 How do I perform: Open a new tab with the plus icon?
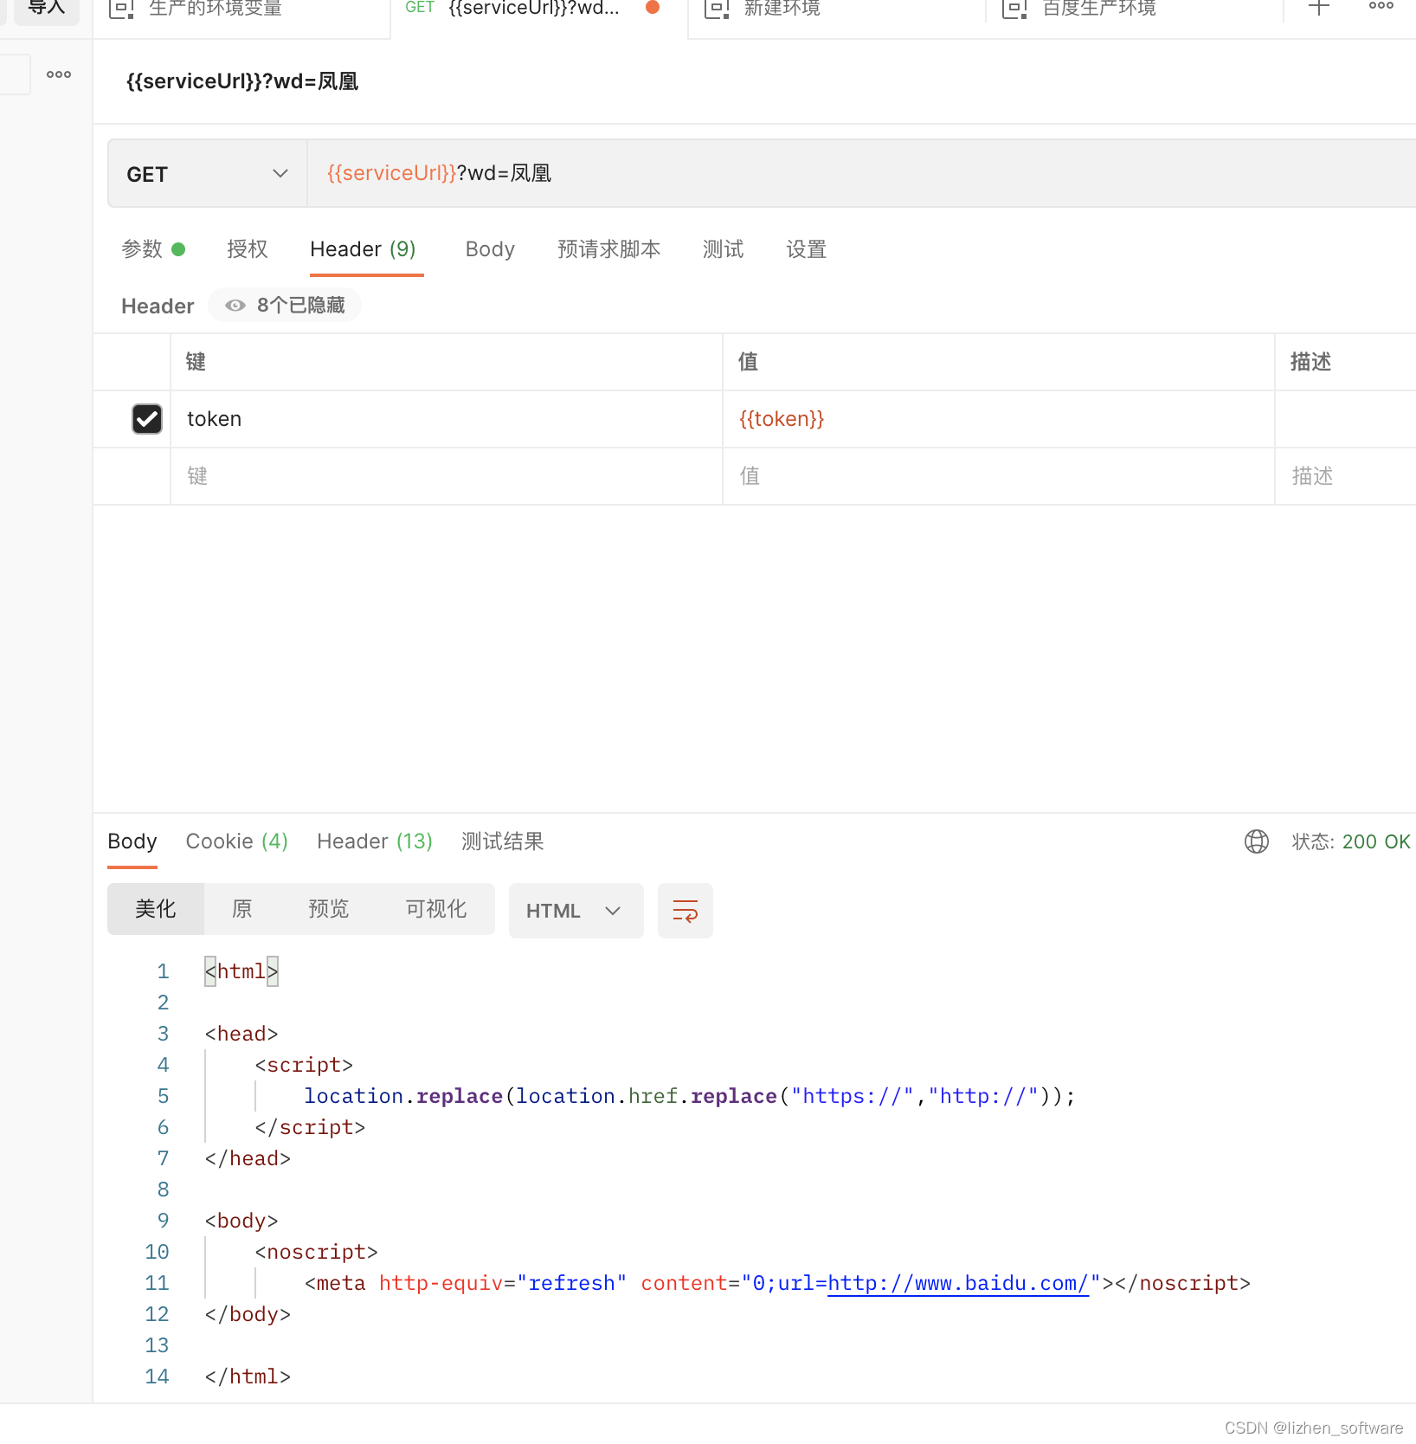tap(1318, 8)
